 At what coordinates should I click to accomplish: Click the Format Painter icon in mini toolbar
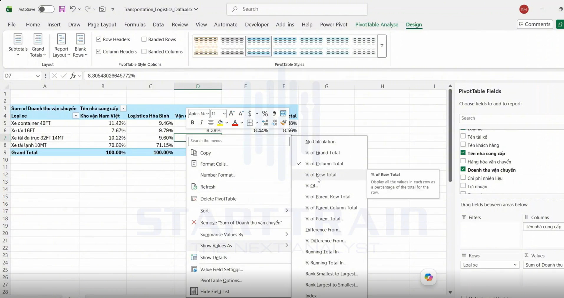point(283,123)
